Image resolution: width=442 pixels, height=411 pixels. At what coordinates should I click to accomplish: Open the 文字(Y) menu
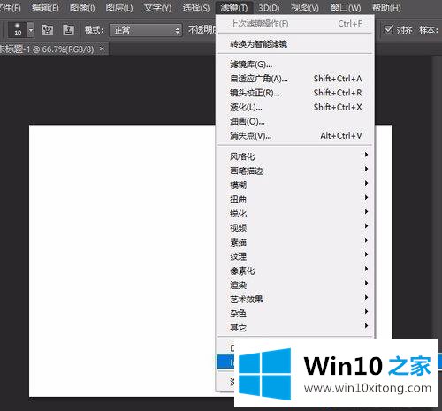pyautogui.click(x=157, y=8)
